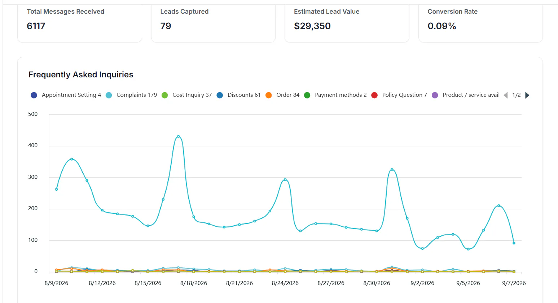Click the "Conversion Rate" label
Image resolution: width=558 pixels, height=303 pixels.
coord(453,12)
